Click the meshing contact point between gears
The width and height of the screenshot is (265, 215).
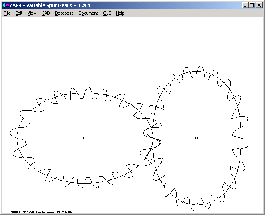tap(153, 137)
